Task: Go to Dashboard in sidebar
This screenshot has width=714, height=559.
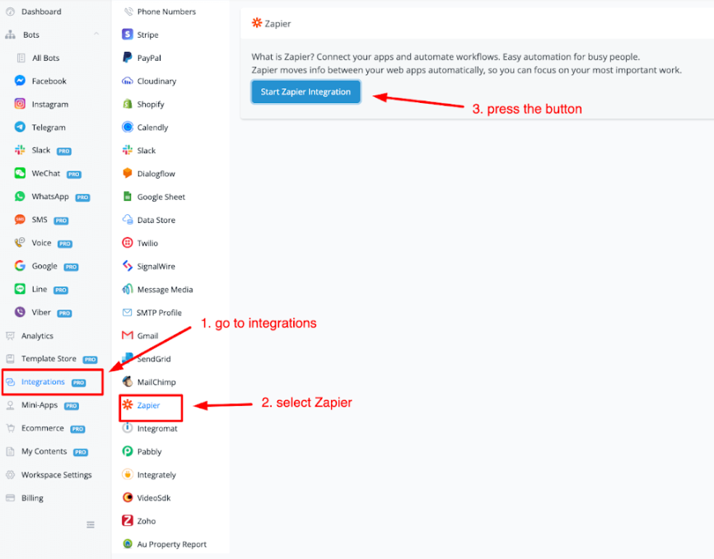Action: click(40, 12)
